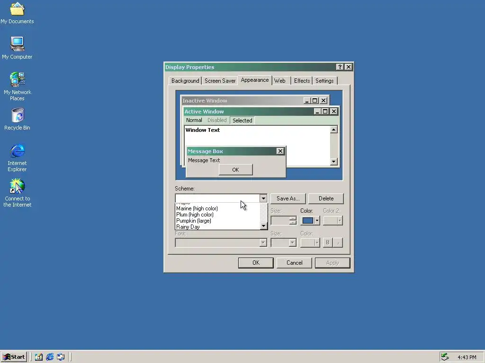Select the Internet Explorer desktop icon

pos(17,158)
